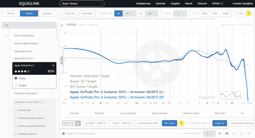This screenshot has height=138, width=255.
Task: Click the pin icon in target row
Action: 234,133
